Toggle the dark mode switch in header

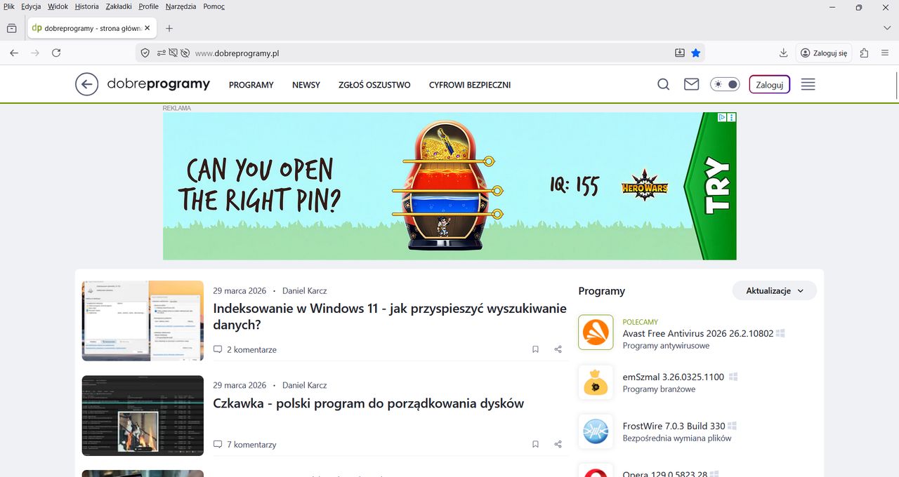click(x=726, y=84)
